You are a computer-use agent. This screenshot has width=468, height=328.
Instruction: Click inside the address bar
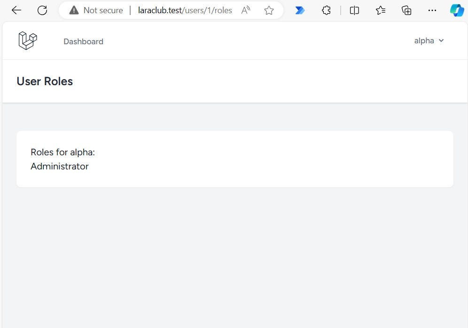185,10
